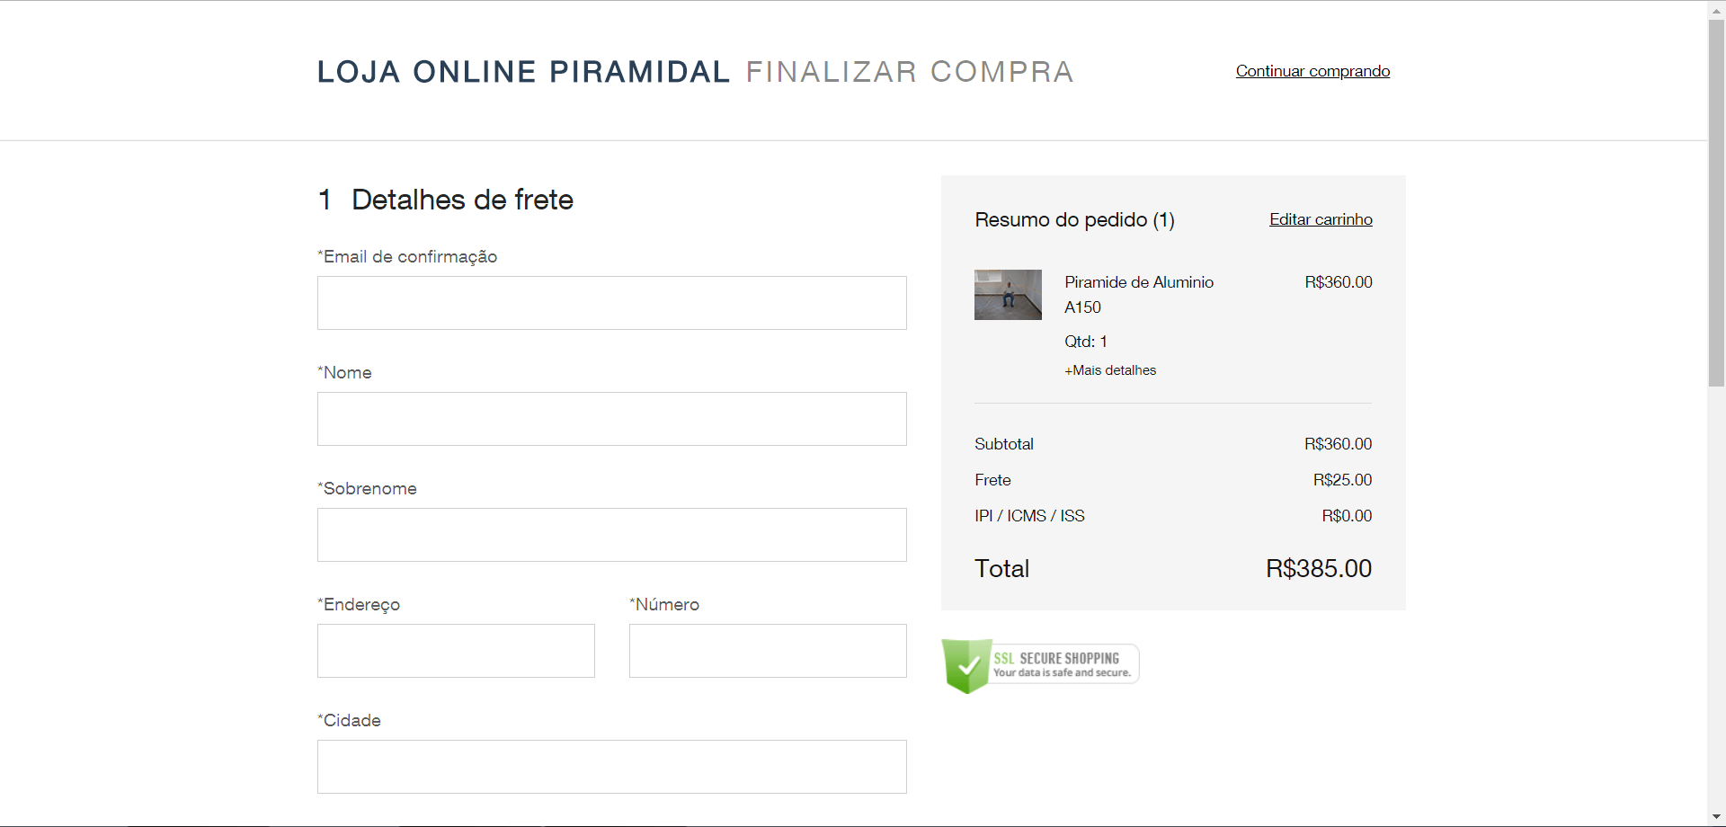The height and width of the screenshot is (827, 1726).
Task: Expand +Mais detalhes for the product
Action: tap(1110, 370)
